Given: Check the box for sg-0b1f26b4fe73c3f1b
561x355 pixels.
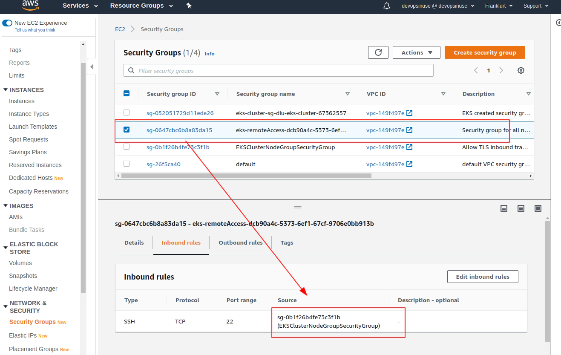Looking at the screenshot, I should (127, 147).
